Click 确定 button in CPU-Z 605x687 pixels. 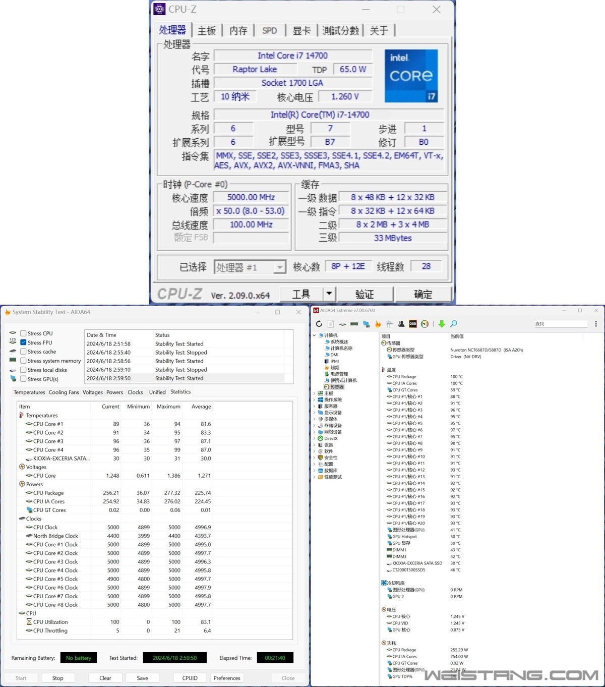coord(423,294)
